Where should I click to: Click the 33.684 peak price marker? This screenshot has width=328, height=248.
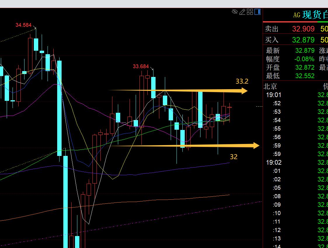point(141,66)
